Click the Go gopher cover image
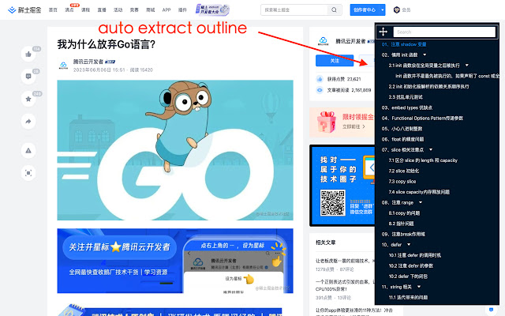 click(175, 150)
